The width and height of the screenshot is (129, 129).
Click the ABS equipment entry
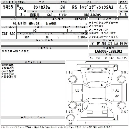pos(104,44)
